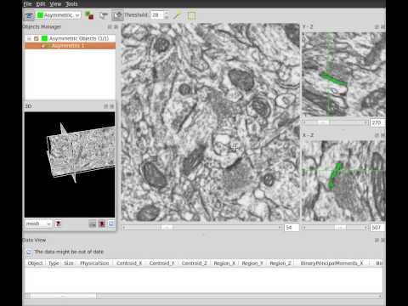
Task: Click the Y-Z slice number 270 field
Action: 377,122
